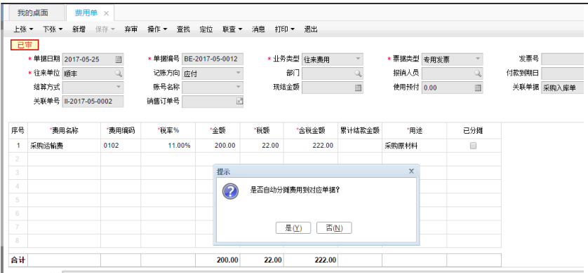
Task: Expand the 记账方向 dropdown
Action: point(238,73)
